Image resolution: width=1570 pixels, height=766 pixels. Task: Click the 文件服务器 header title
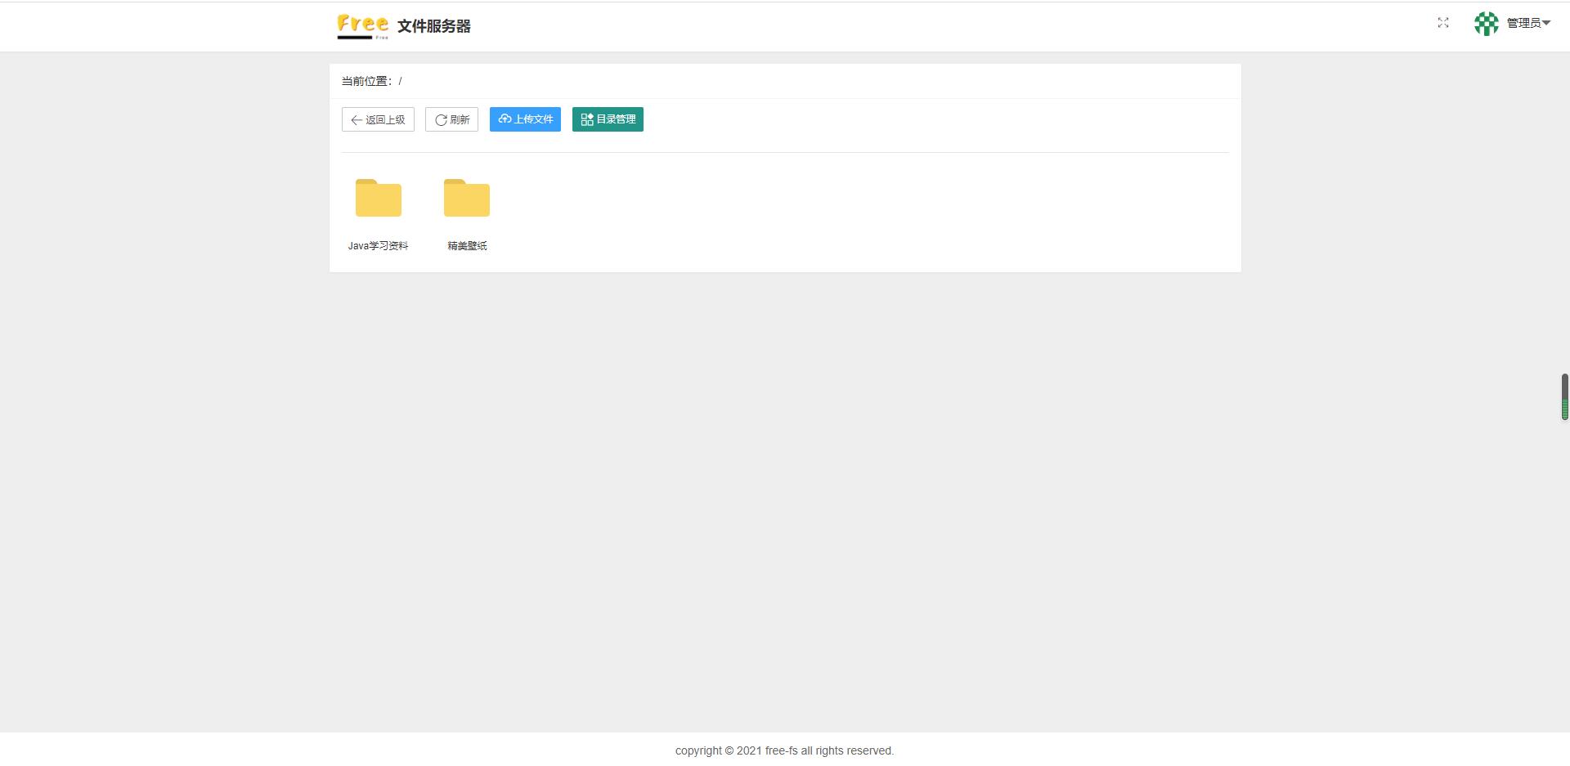[x=434, y=26]
